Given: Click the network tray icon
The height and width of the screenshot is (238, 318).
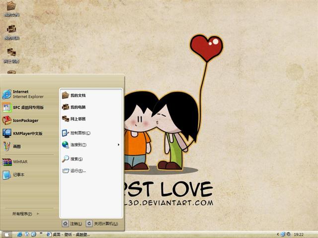Looking at the screenshot, I should click(x=283, y=235).
